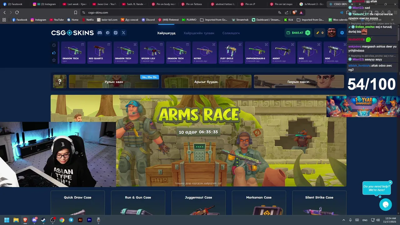Open the Netflix bookmark
This screenshot has height=225, width=400.
pos(88,20)
